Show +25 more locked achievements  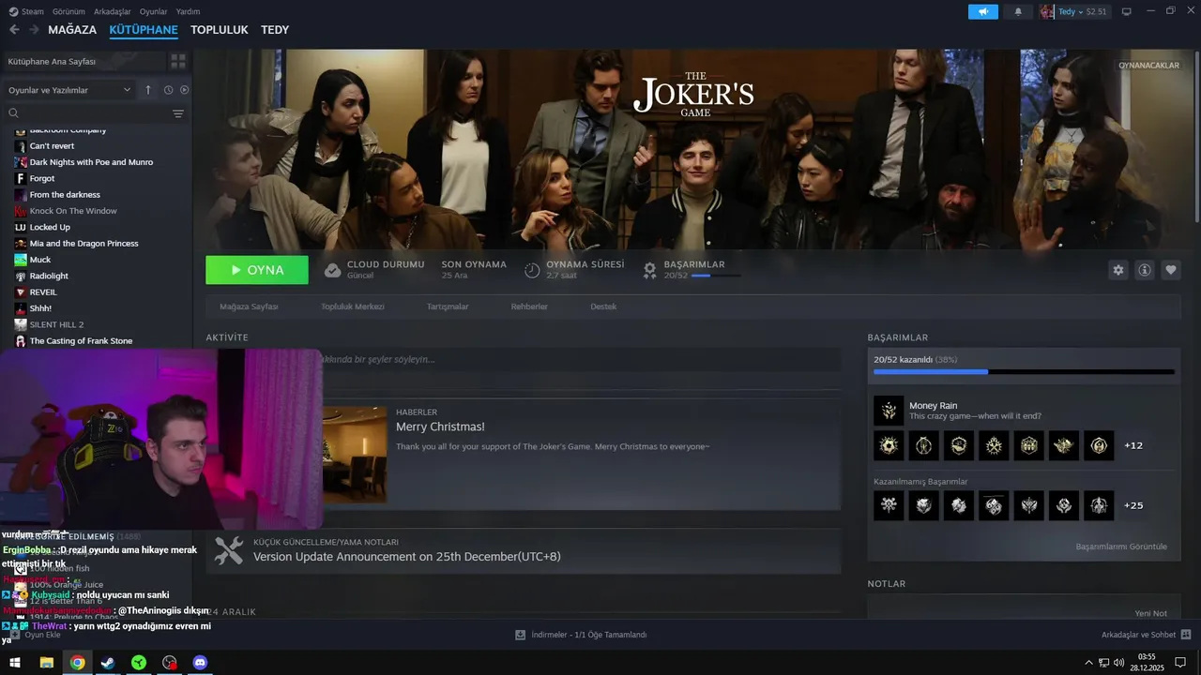tap(1133, 505)
